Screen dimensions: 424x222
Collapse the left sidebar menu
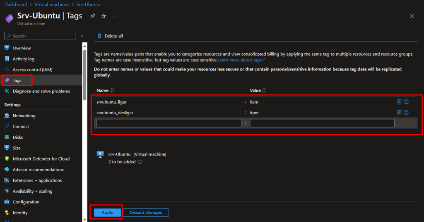tap(82, 36)
